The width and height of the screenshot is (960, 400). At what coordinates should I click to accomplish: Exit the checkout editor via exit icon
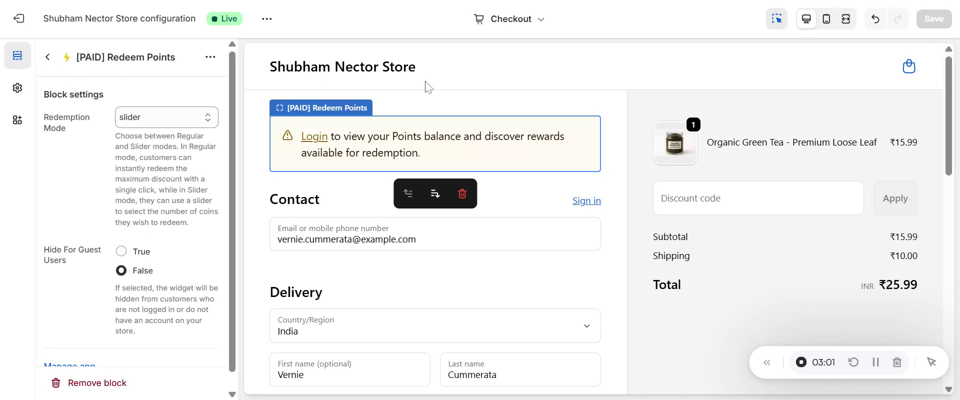[x=18, y=18]
